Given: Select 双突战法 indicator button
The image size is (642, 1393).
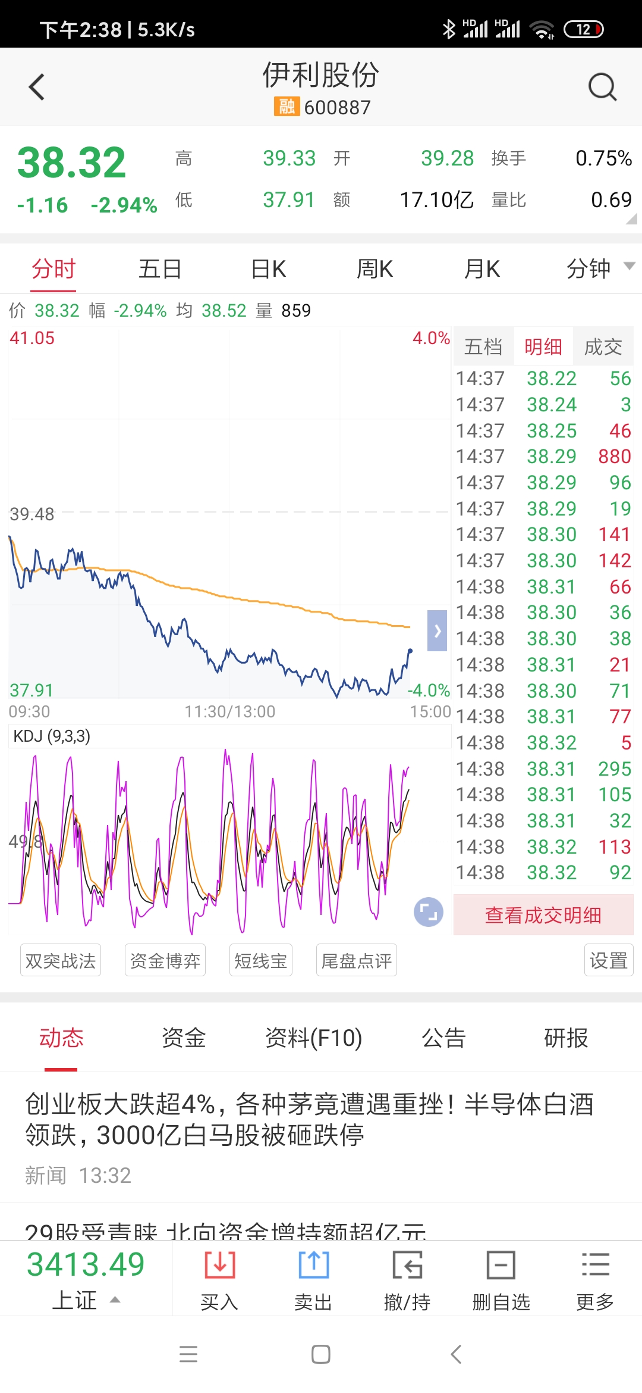Looking at the screenshot, I should [x=61, y=960].
